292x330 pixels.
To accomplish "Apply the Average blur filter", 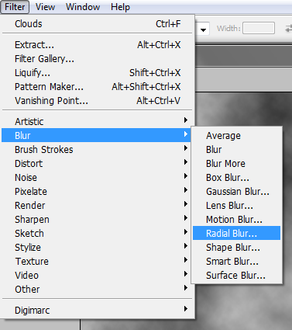I will [x=236, y=135].
